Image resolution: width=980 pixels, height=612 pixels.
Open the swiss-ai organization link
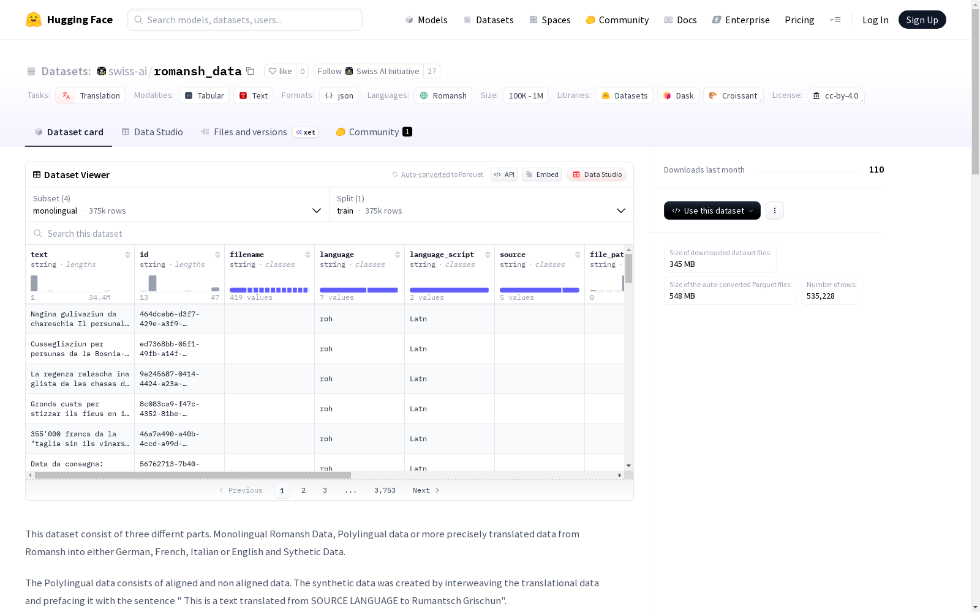(128, 71)
